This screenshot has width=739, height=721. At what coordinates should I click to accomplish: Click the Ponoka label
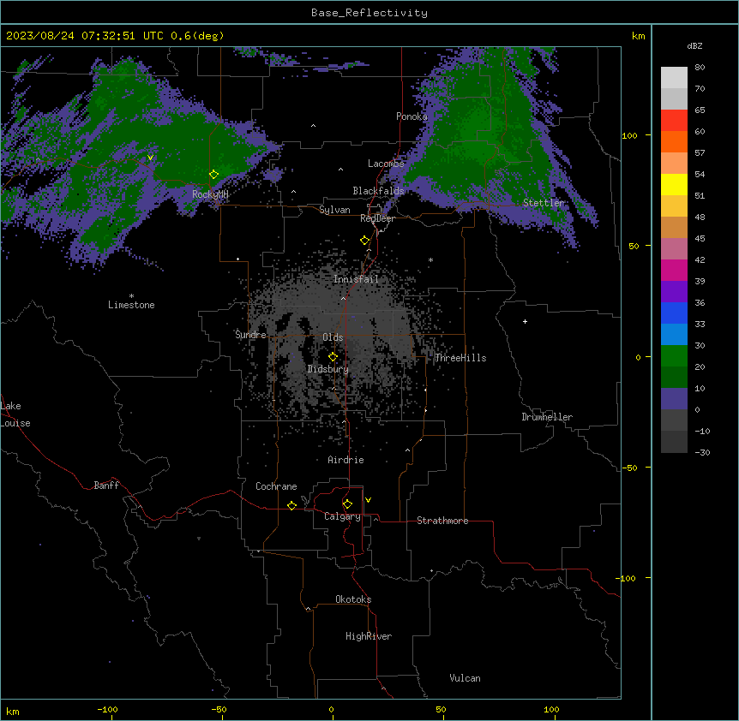tap(412, 116)
